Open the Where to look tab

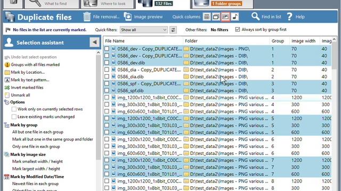(108, 4)
